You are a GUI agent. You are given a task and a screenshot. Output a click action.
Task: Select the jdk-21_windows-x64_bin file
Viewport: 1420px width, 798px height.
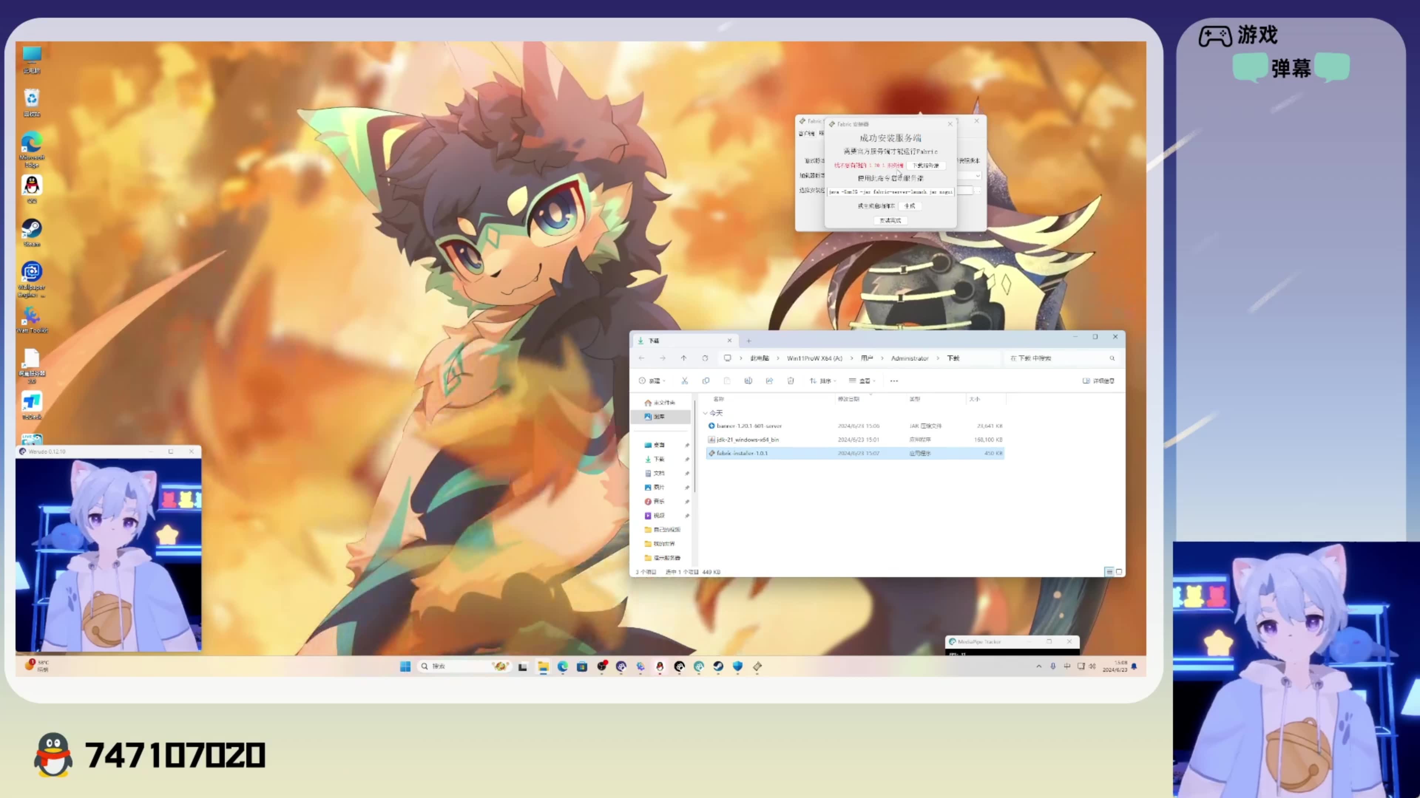tap(855, 440)
